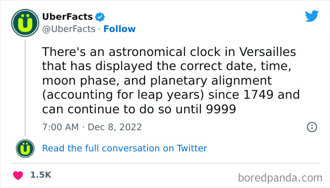Follow the UberFacts account
330x188 pixels.
[x=119, y=29]
